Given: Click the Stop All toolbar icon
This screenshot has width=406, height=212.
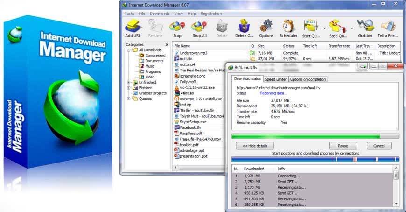Looking at the screenshot, I should click(x=199, y=27).
